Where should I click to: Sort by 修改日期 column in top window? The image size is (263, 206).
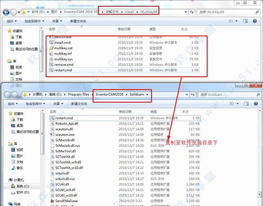(124, 29)
